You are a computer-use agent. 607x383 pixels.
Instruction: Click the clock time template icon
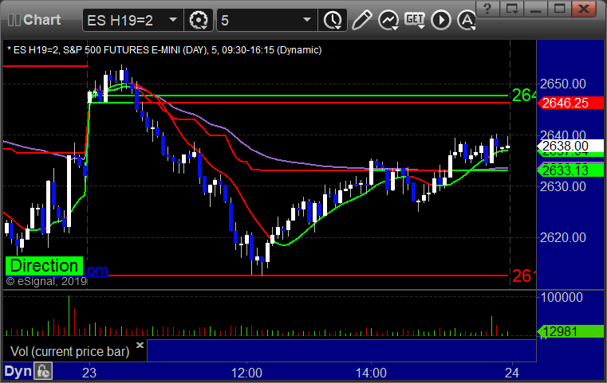point(332,19)
